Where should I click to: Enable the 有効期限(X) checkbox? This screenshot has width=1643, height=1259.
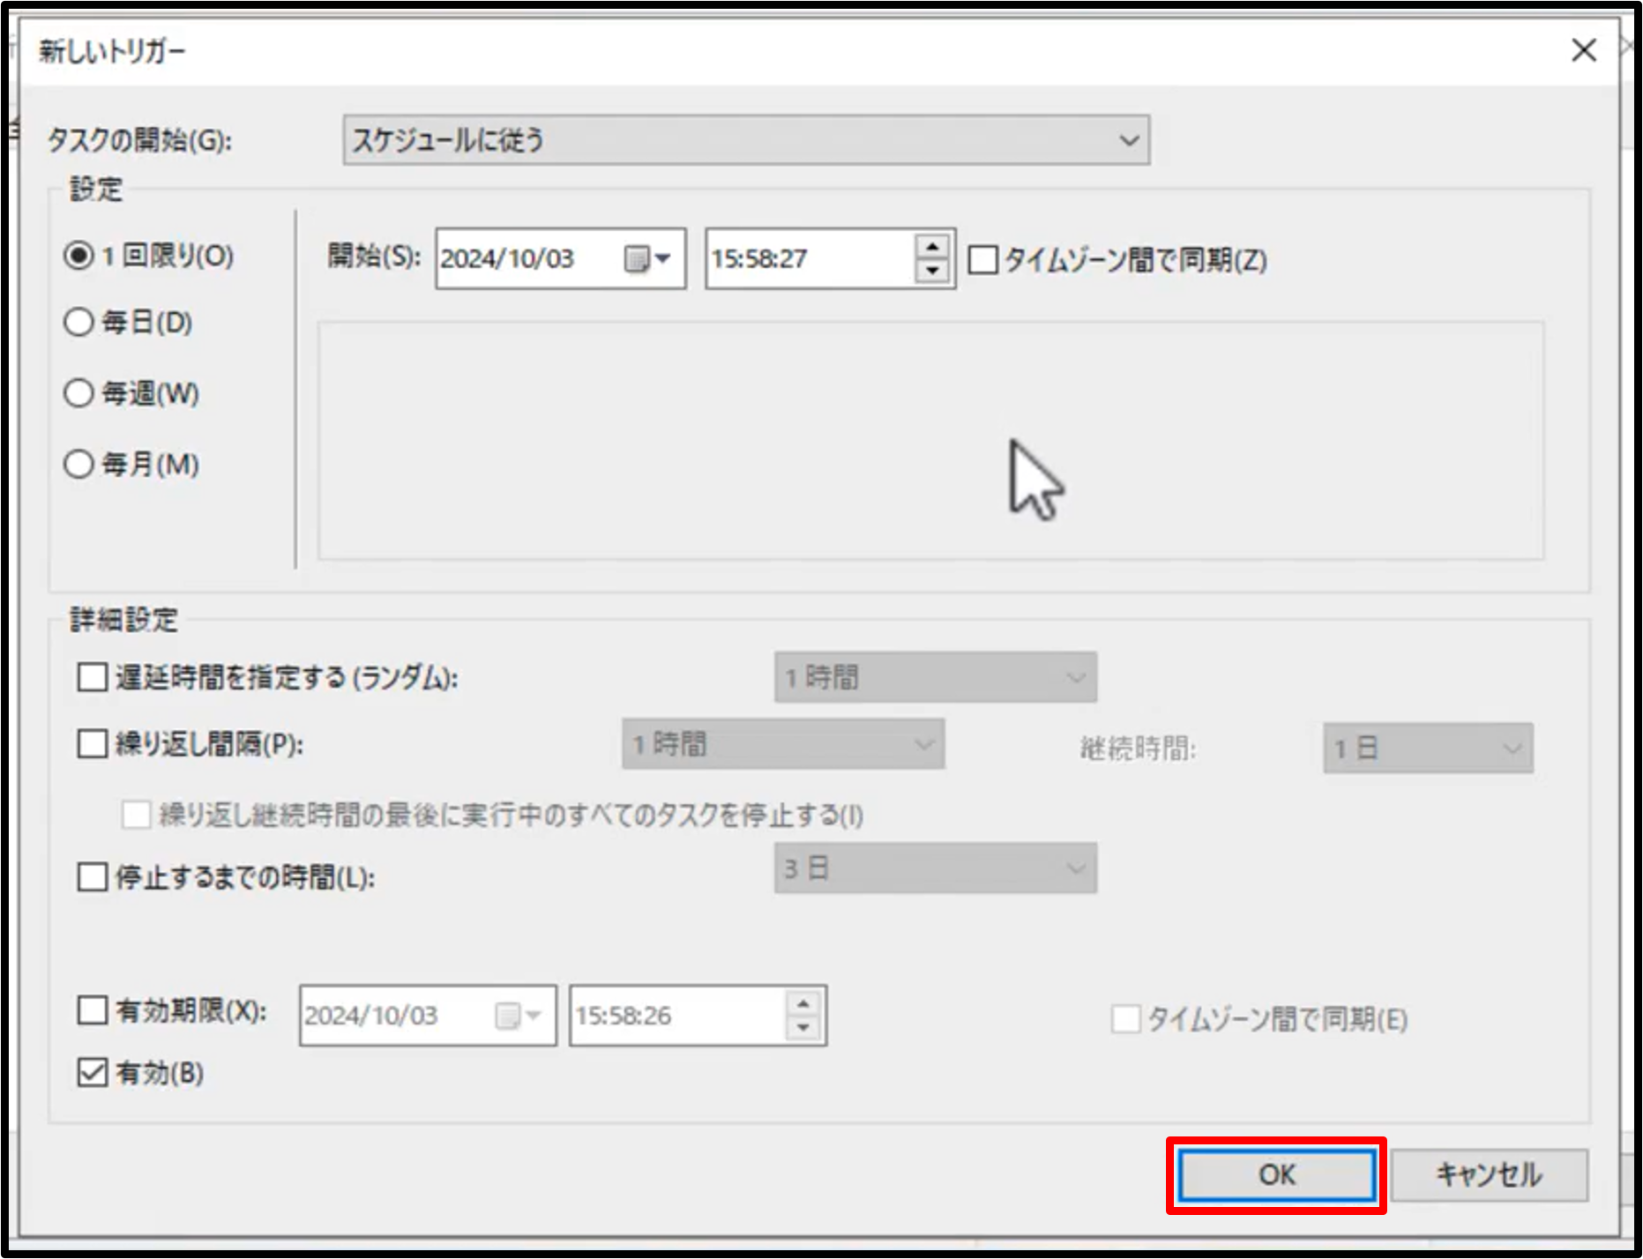coord(93,1010)
